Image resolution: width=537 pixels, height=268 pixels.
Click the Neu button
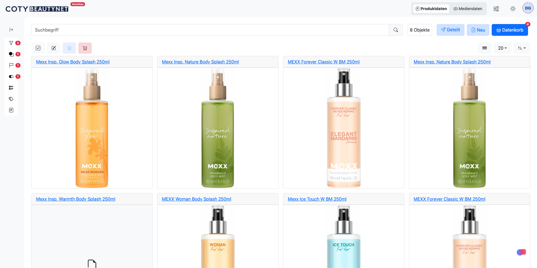(x=478, y=30)
